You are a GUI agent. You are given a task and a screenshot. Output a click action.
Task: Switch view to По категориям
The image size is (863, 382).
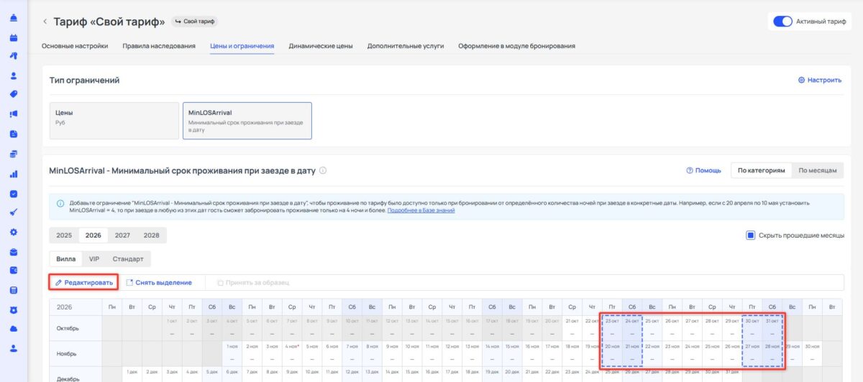(762, 171)
